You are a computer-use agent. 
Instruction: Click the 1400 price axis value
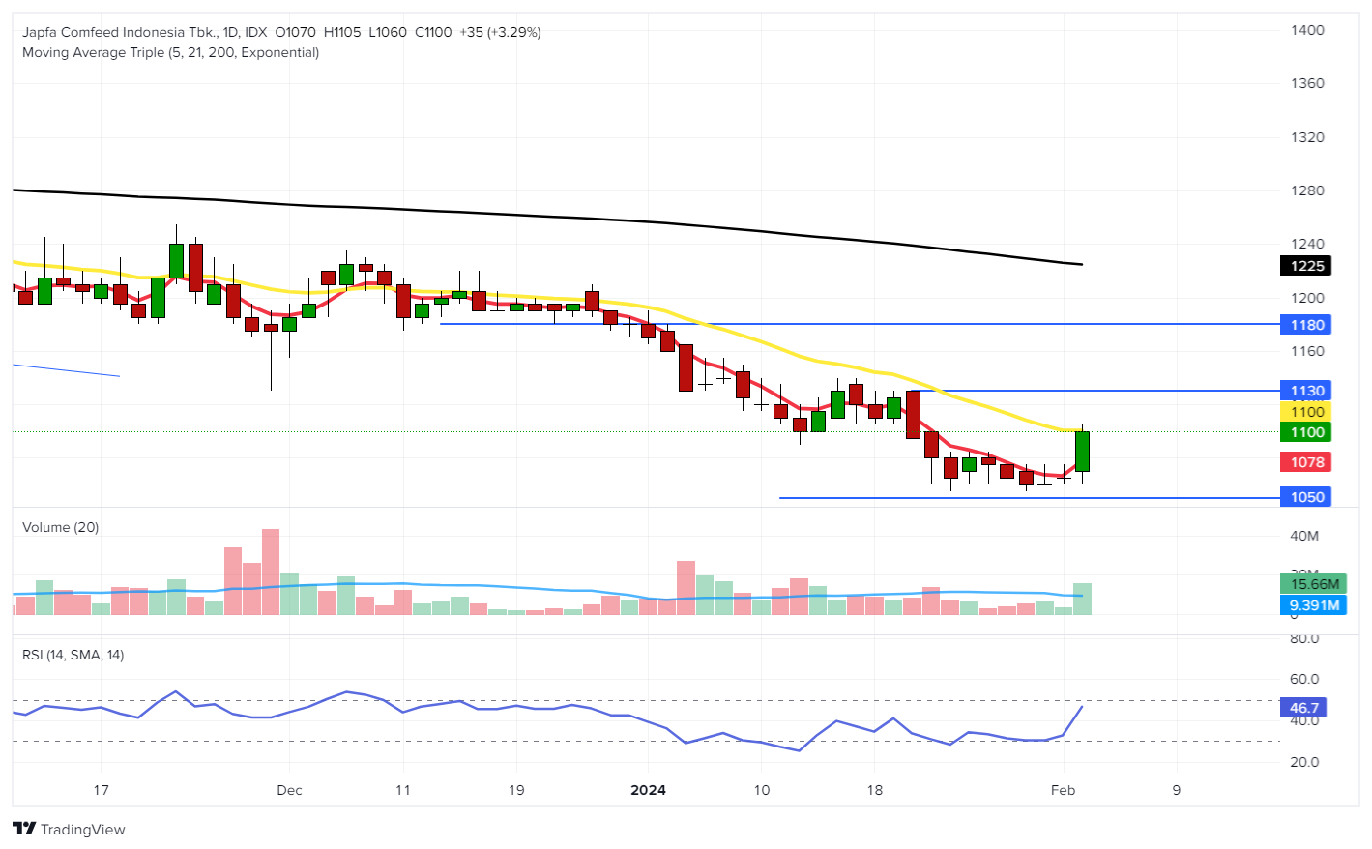click(x=1307, y=30)
